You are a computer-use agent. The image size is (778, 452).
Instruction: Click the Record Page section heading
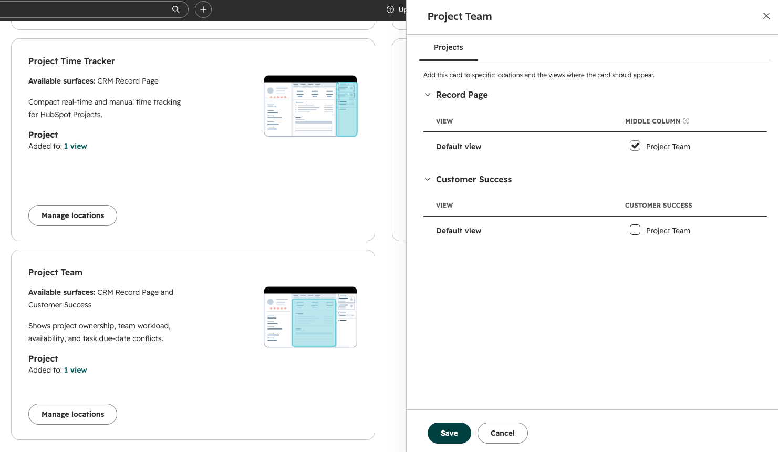pos(462,95)
